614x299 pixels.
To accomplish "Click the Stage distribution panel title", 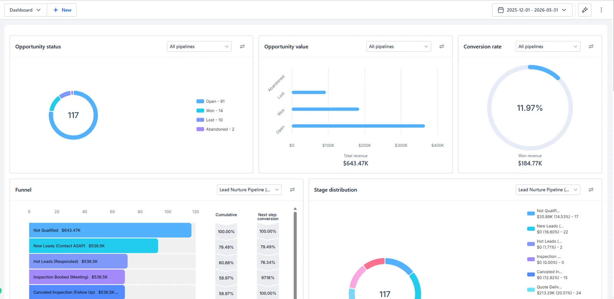I will (x=335, y=190).
